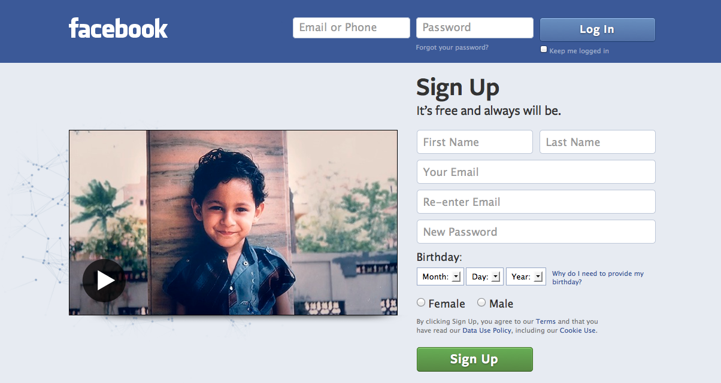The image size is (721, 383).
Task: Select the Female radio option
Action: click(x=421, y=303)
